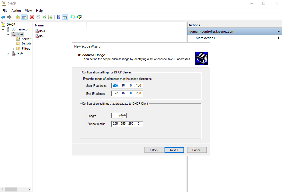The height and width of the screenshot is (192, 282).
Task: Click the Properties toolbar icon
Action: click(38, 17)
